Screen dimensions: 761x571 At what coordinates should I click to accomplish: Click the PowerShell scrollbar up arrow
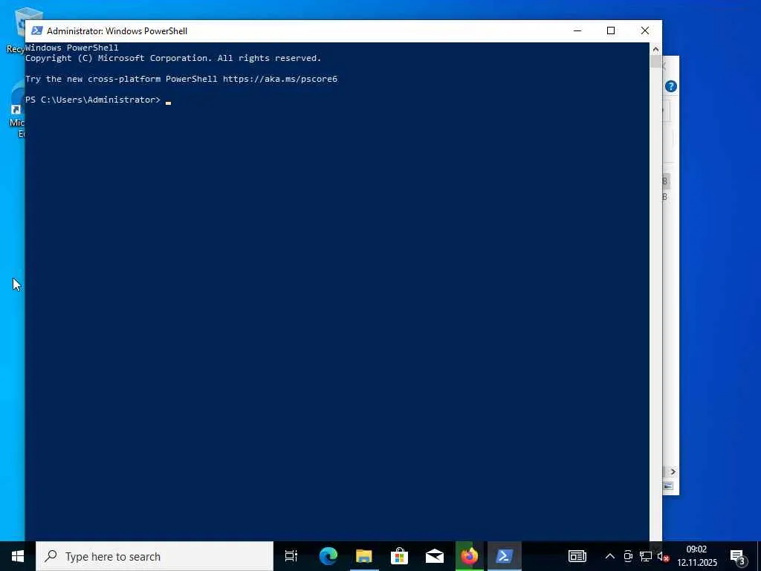655,48
